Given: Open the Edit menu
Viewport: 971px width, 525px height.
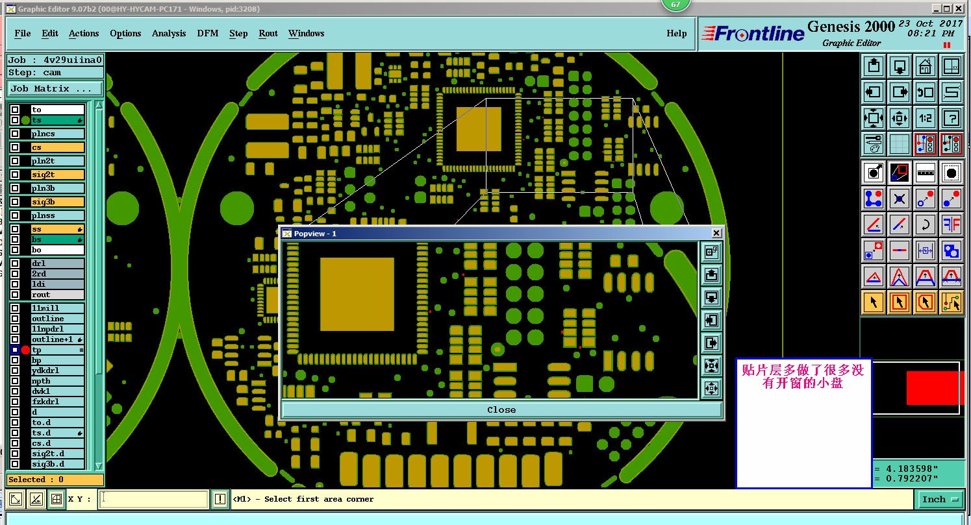Looking at the screenshot, I should 50,33.
